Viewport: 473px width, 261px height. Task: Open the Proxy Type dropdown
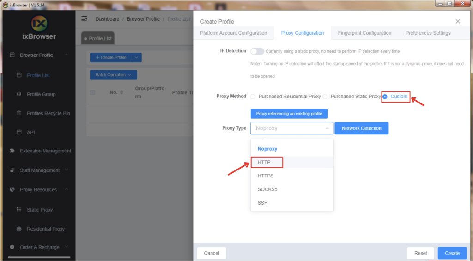291,128
